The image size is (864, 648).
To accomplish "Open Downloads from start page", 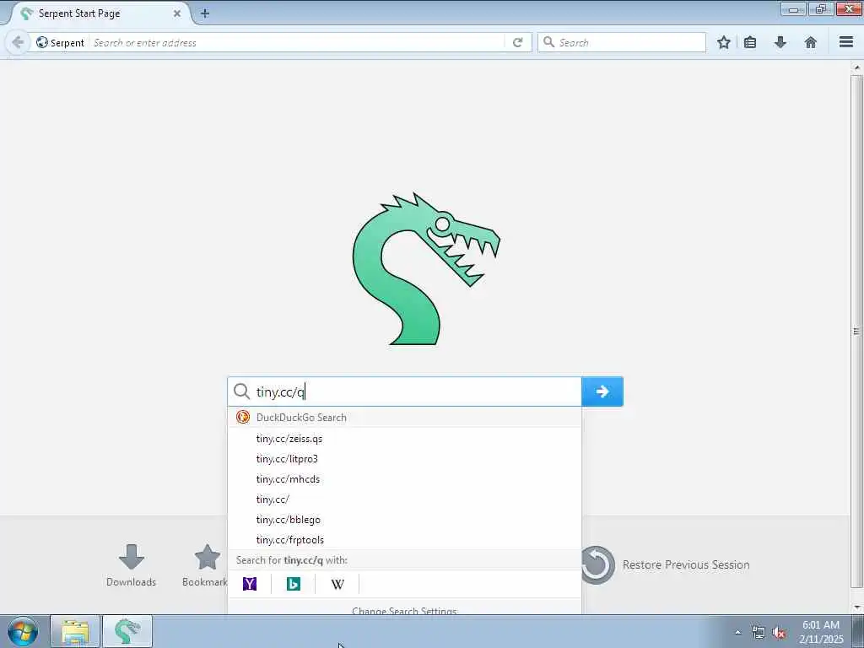I will click(x=131, y=565).
